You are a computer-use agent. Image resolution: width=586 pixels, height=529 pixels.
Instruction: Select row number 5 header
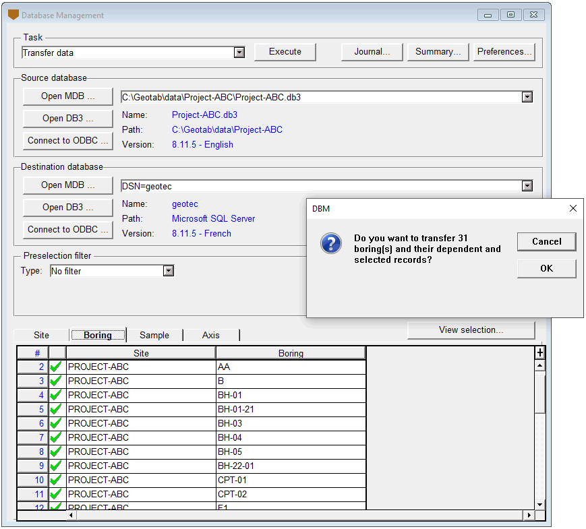[x=33, y=410]
